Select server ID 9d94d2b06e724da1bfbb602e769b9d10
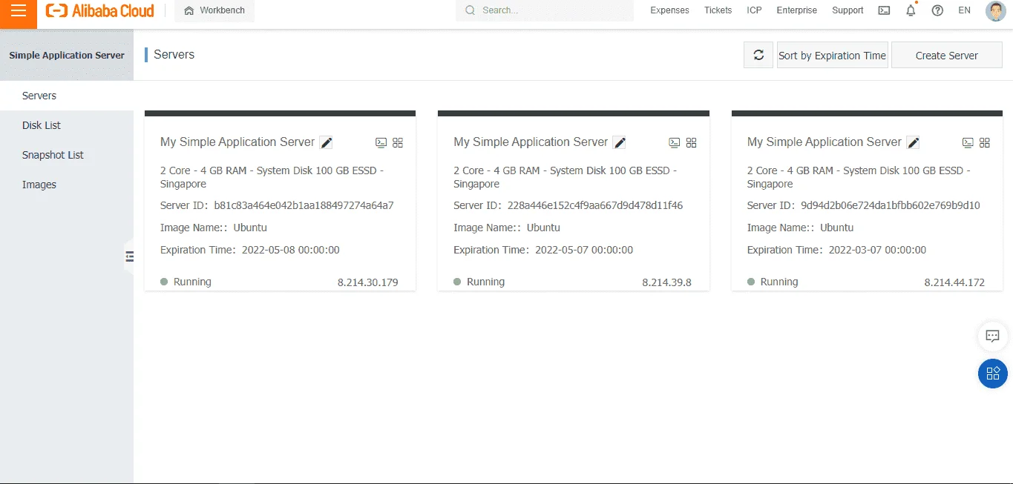The width and height of the screenshot is (1013, 484). (891, 205)
